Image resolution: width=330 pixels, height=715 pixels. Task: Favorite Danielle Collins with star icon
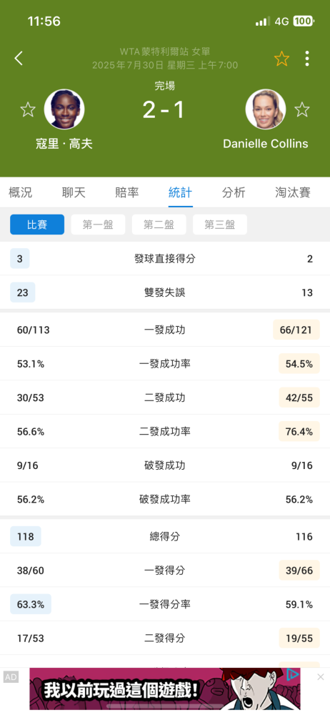click(x=301, y=109)
